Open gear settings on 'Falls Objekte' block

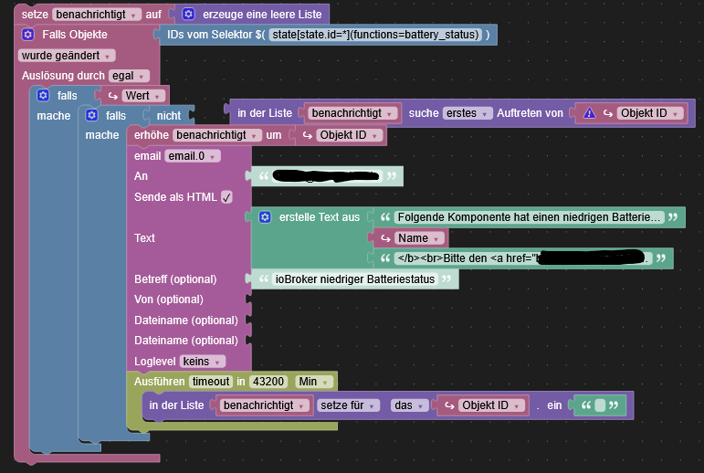[27, 34]
